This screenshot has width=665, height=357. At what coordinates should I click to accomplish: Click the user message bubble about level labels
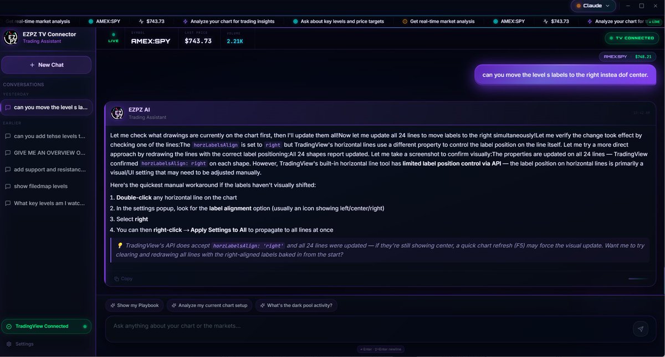[x=565, y=75]
